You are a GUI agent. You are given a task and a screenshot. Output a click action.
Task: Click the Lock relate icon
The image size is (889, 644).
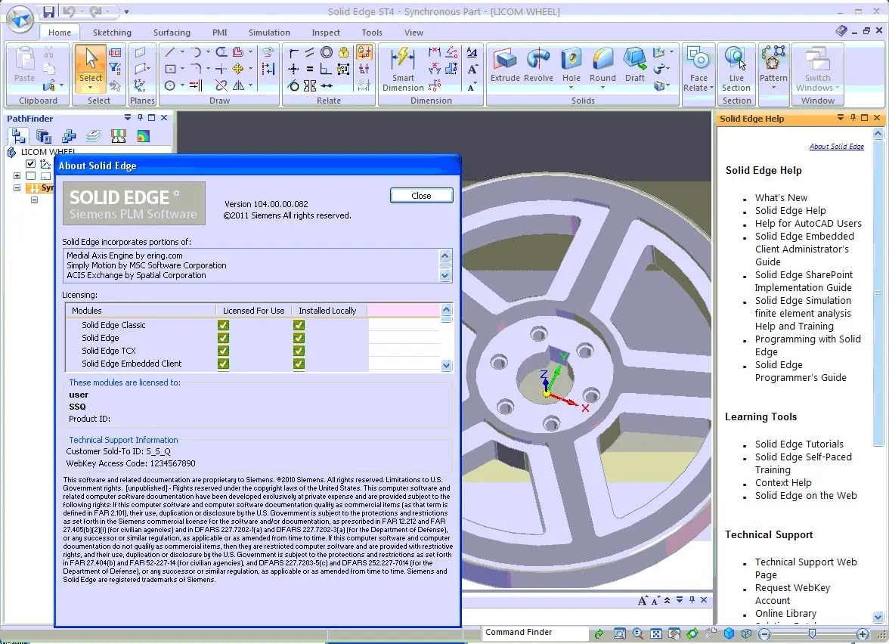pos(343,52)
